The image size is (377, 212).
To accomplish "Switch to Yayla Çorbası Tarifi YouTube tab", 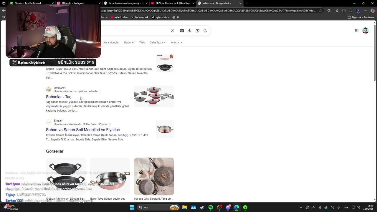I will 172,3.
